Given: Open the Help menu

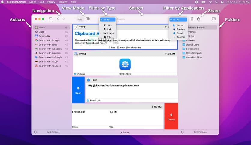Looking at the screenshot, I should pos(74,2).
